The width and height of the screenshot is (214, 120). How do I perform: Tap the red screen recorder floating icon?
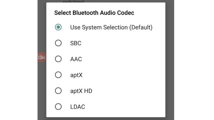(x=41, y=57)
